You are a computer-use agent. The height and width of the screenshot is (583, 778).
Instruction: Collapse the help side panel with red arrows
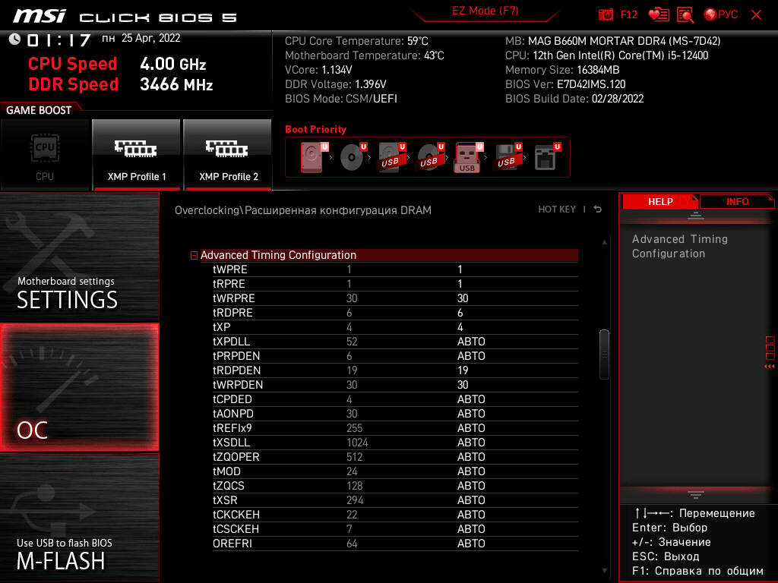pyautogui.click(x=770, y=366)
